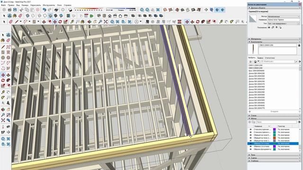Click the Redo arrow icon
Viewport: 303px width, 170px height.
point(50,9)
